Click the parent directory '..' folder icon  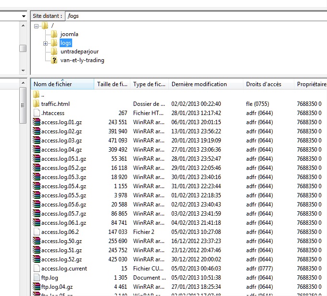[37, 95]
